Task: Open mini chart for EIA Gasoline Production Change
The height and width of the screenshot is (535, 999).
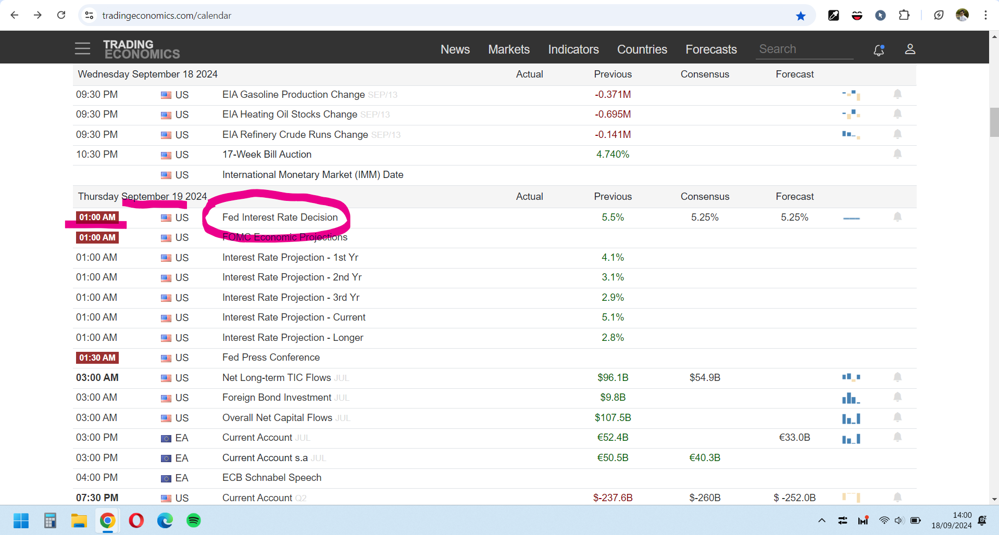Action: (851, 95)
